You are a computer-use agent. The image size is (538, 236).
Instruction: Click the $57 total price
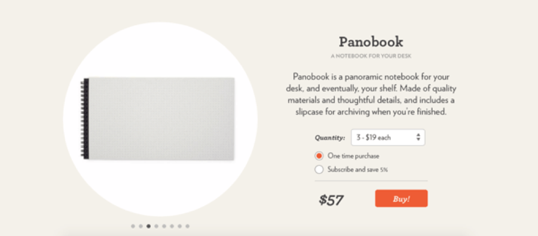331,200
